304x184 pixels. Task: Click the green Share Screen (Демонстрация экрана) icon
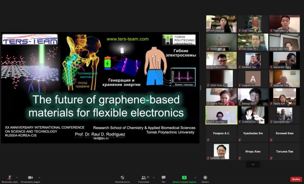184,177
